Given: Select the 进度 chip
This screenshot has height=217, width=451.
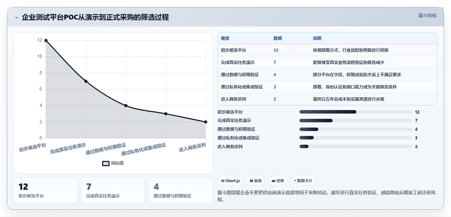Looking at the screenshot, I should [x=278, y=181].
